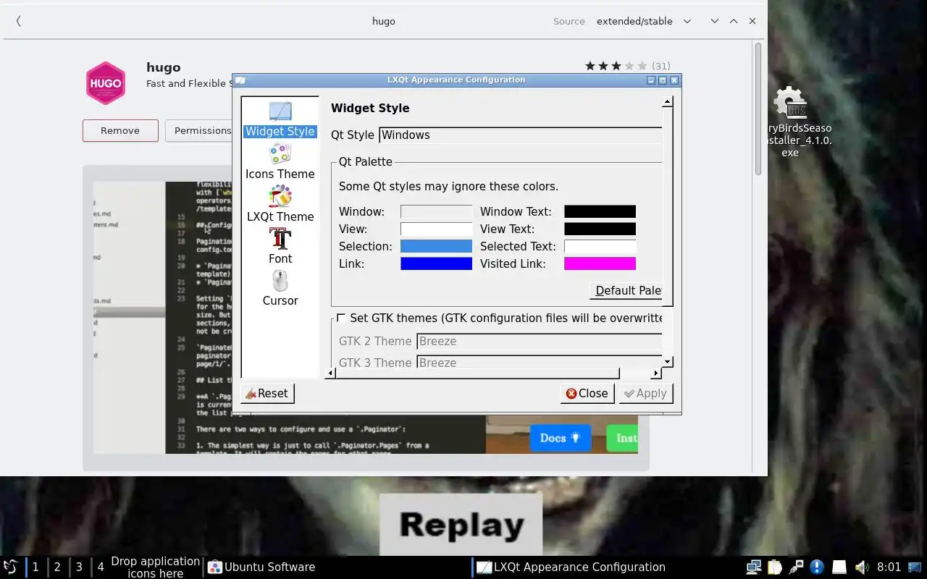Click the network connections tray icon
The image size is (927, 579).
pyautogui.click(x=754, y=567)
